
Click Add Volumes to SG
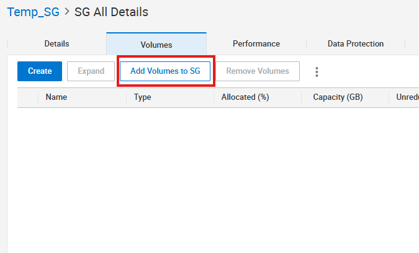165,71
